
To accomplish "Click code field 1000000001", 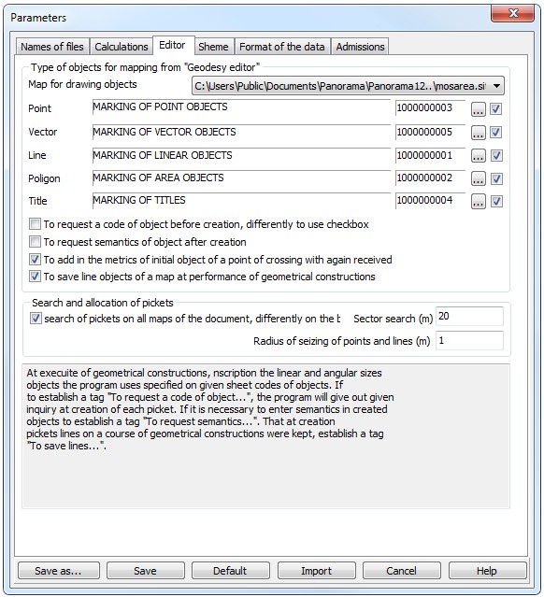I will pyautogui.click(x=431, y=155).
